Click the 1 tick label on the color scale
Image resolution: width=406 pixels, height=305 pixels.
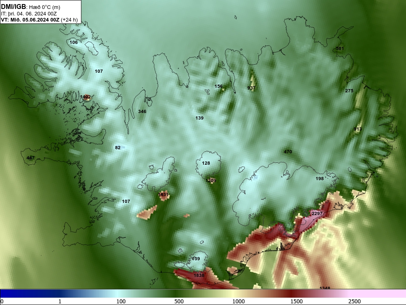pos(60,301)
